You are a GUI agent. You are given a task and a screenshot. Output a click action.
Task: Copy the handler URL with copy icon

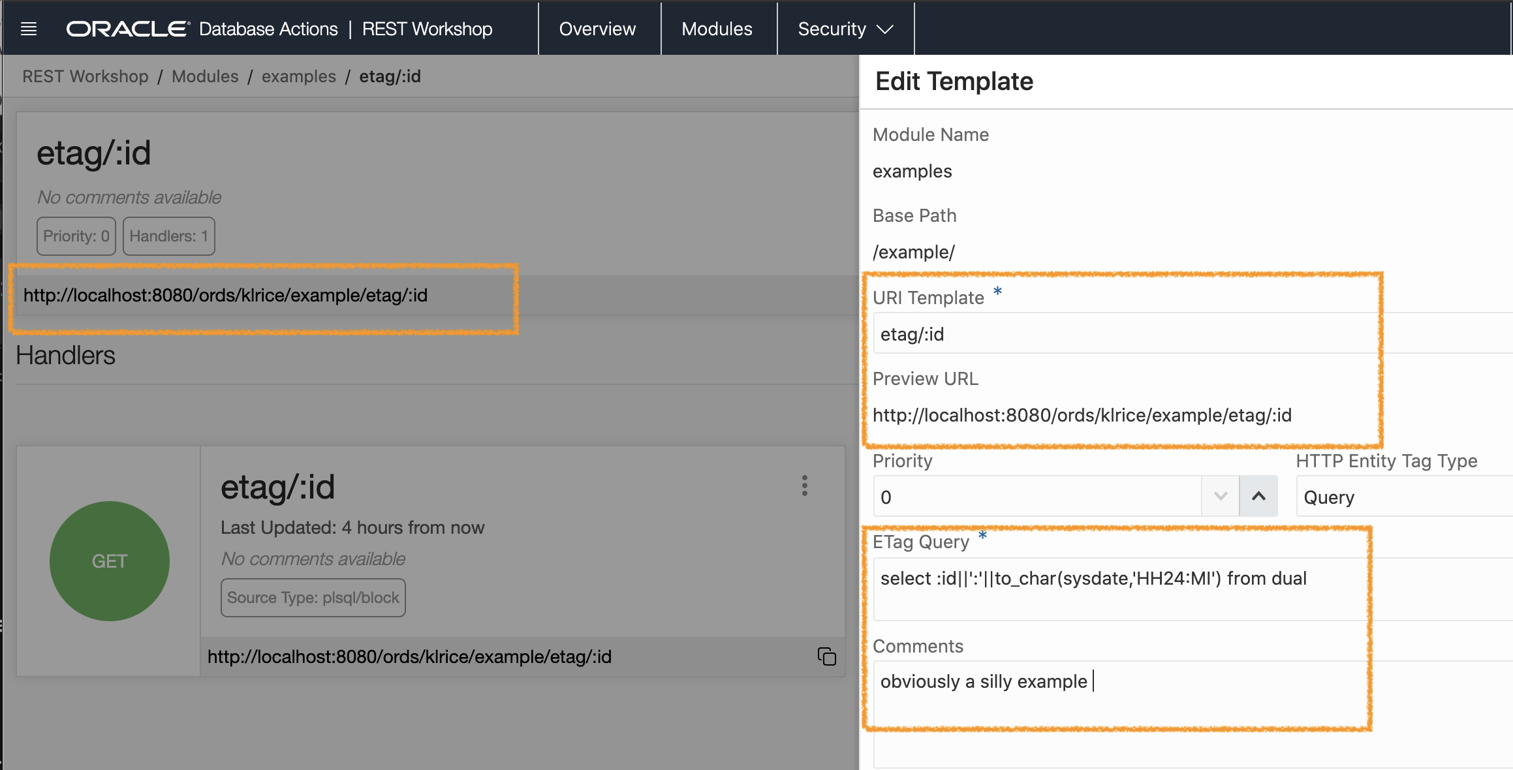point(827,656)
